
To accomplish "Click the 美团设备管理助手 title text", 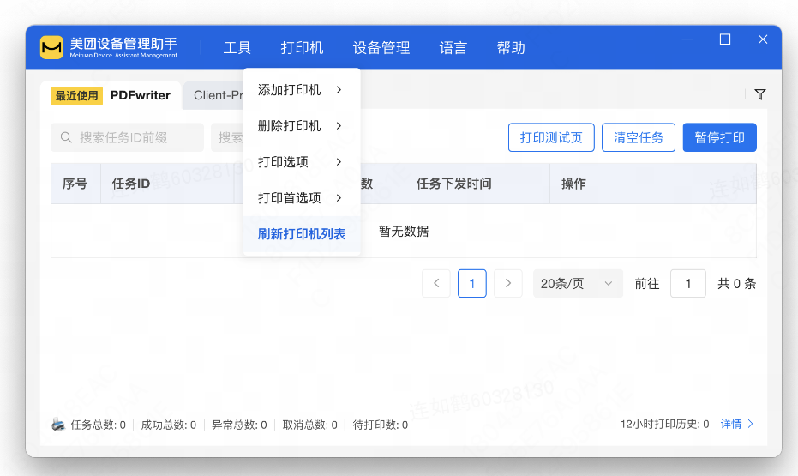I will [123, 44].
